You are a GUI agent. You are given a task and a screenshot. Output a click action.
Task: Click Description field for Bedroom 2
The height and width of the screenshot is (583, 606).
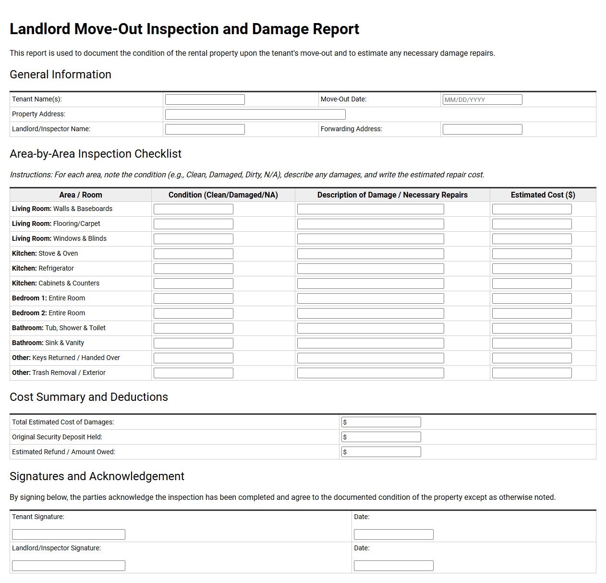coord(371,313)
